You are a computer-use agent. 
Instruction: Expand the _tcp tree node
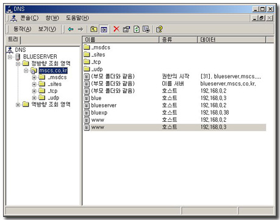point(34,91)
